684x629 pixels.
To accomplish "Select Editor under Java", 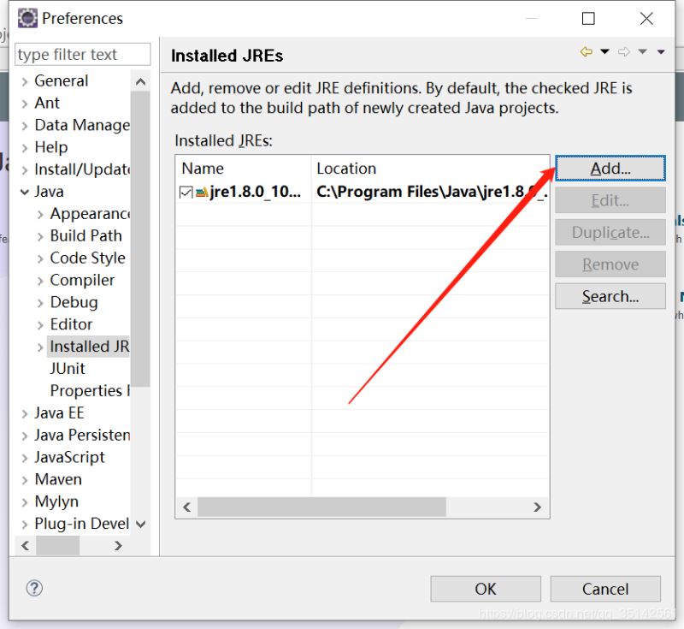I will (x=71, y=324).
